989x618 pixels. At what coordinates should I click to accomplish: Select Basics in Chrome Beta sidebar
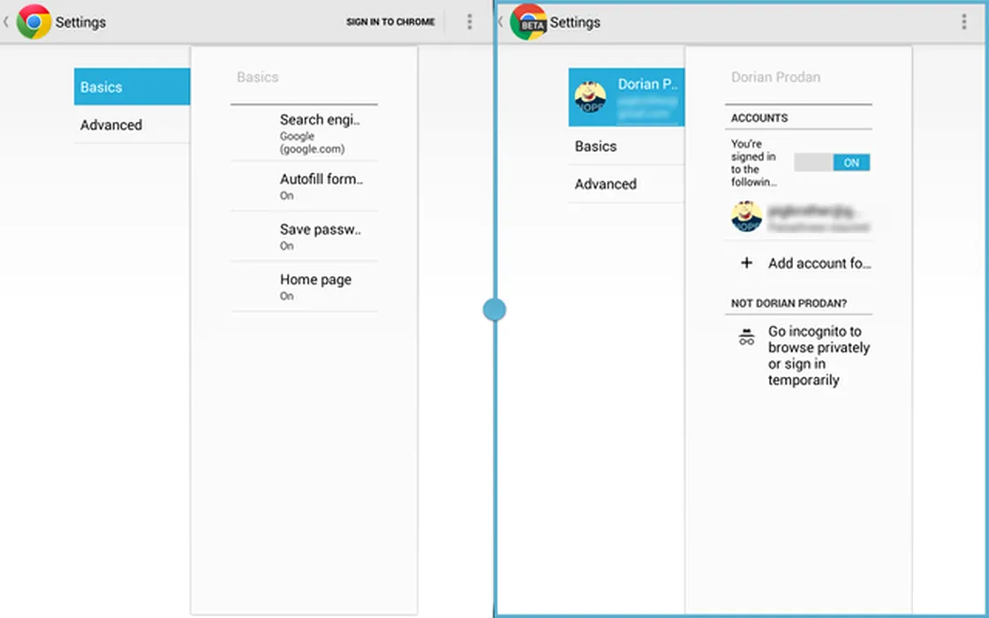click(625, 147)
